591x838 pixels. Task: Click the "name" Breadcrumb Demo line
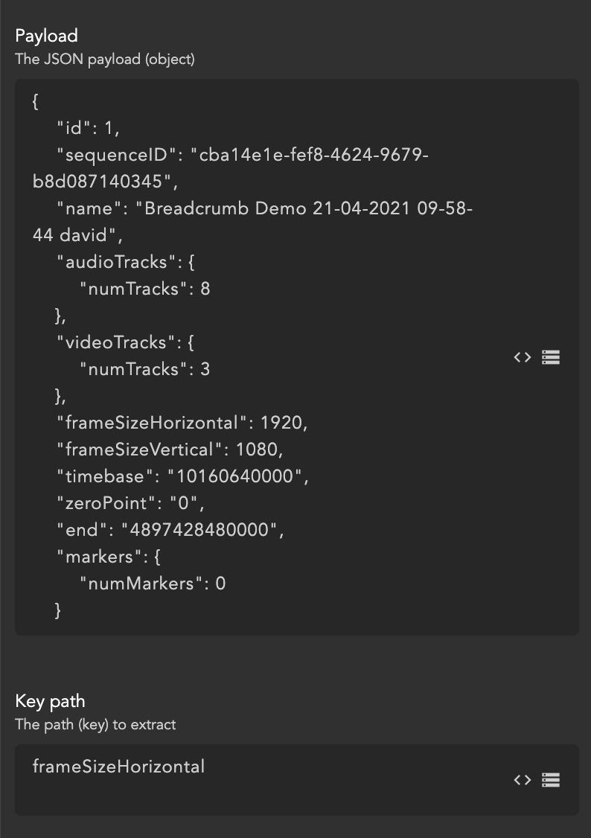pyautogui.click(x=264, y=208)
